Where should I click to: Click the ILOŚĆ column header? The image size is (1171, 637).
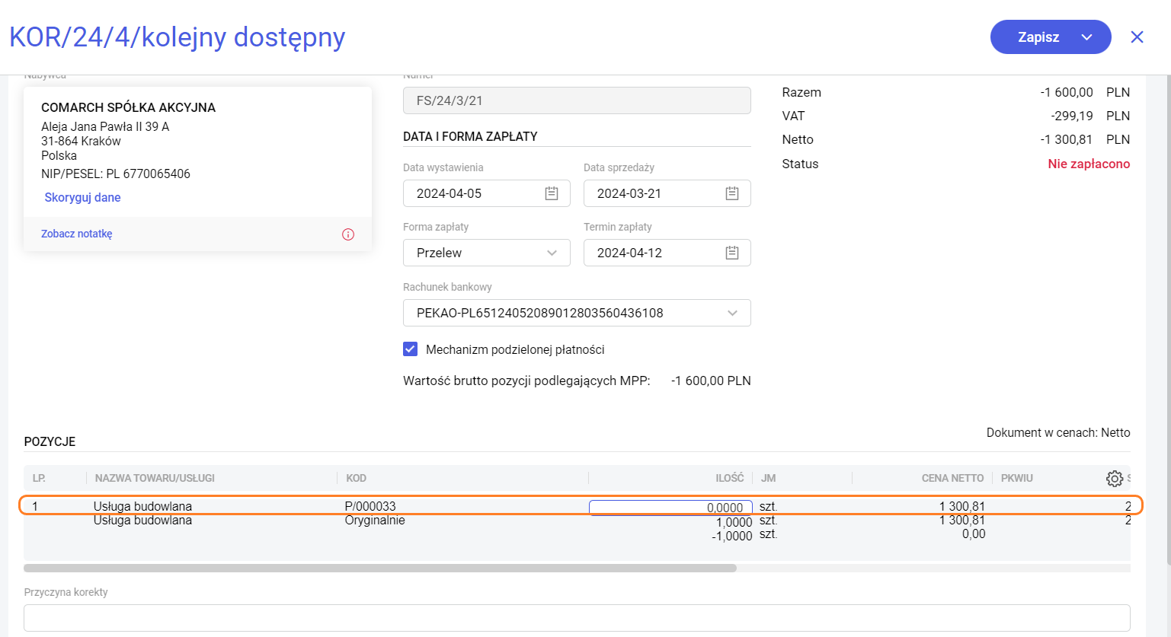click(729, 478)
